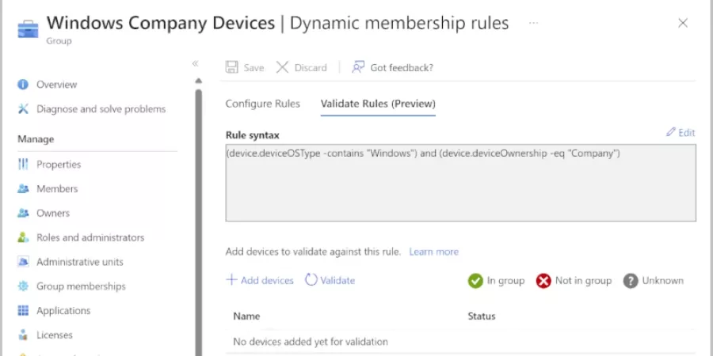Run Validate on the rule
713x356 pixels.
(330, 280)
